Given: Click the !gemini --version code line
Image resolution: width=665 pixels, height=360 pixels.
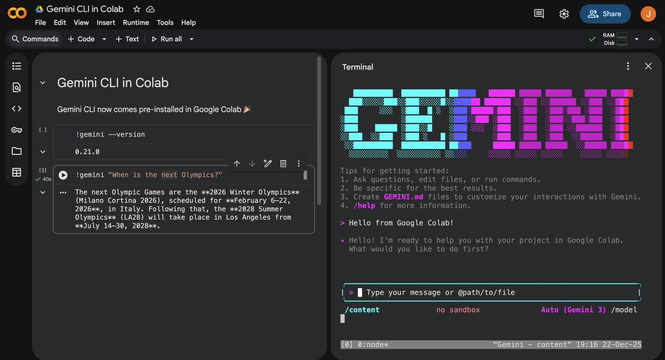Looking at the screenshot, I should (x=110, y=134).
